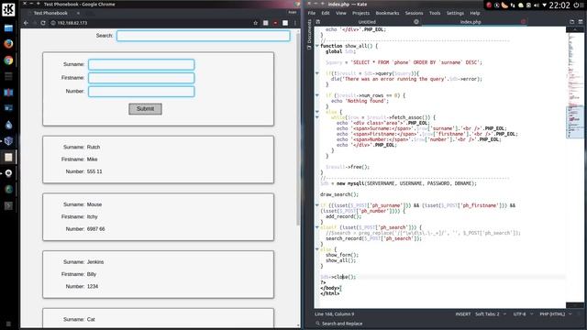Viewport: 587px width, 330px height.
Task: Select the Test Phonebook Chrome tab
Action: 50,13
